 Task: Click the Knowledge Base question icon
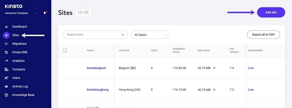(x=6, y=95)
